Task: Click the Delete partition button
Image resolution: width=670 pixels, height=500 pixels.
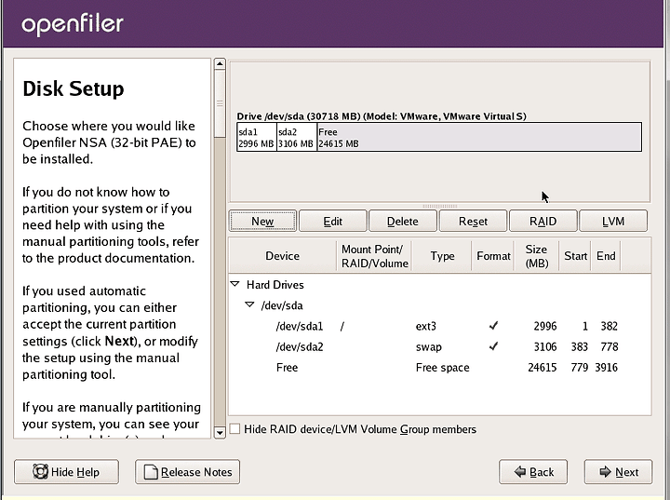Action: (403, 221)
